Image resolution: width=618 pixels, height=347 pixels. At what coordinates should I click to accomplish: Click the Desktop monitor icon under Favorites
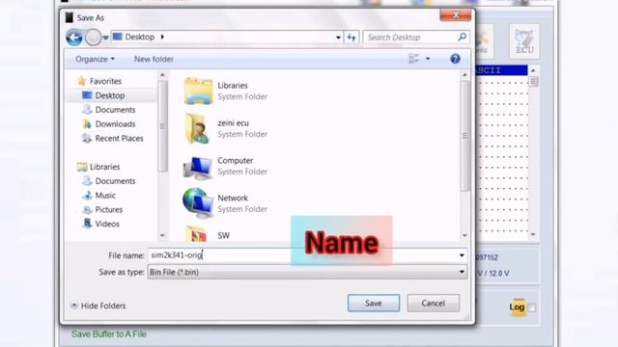(x=87, y=95)
